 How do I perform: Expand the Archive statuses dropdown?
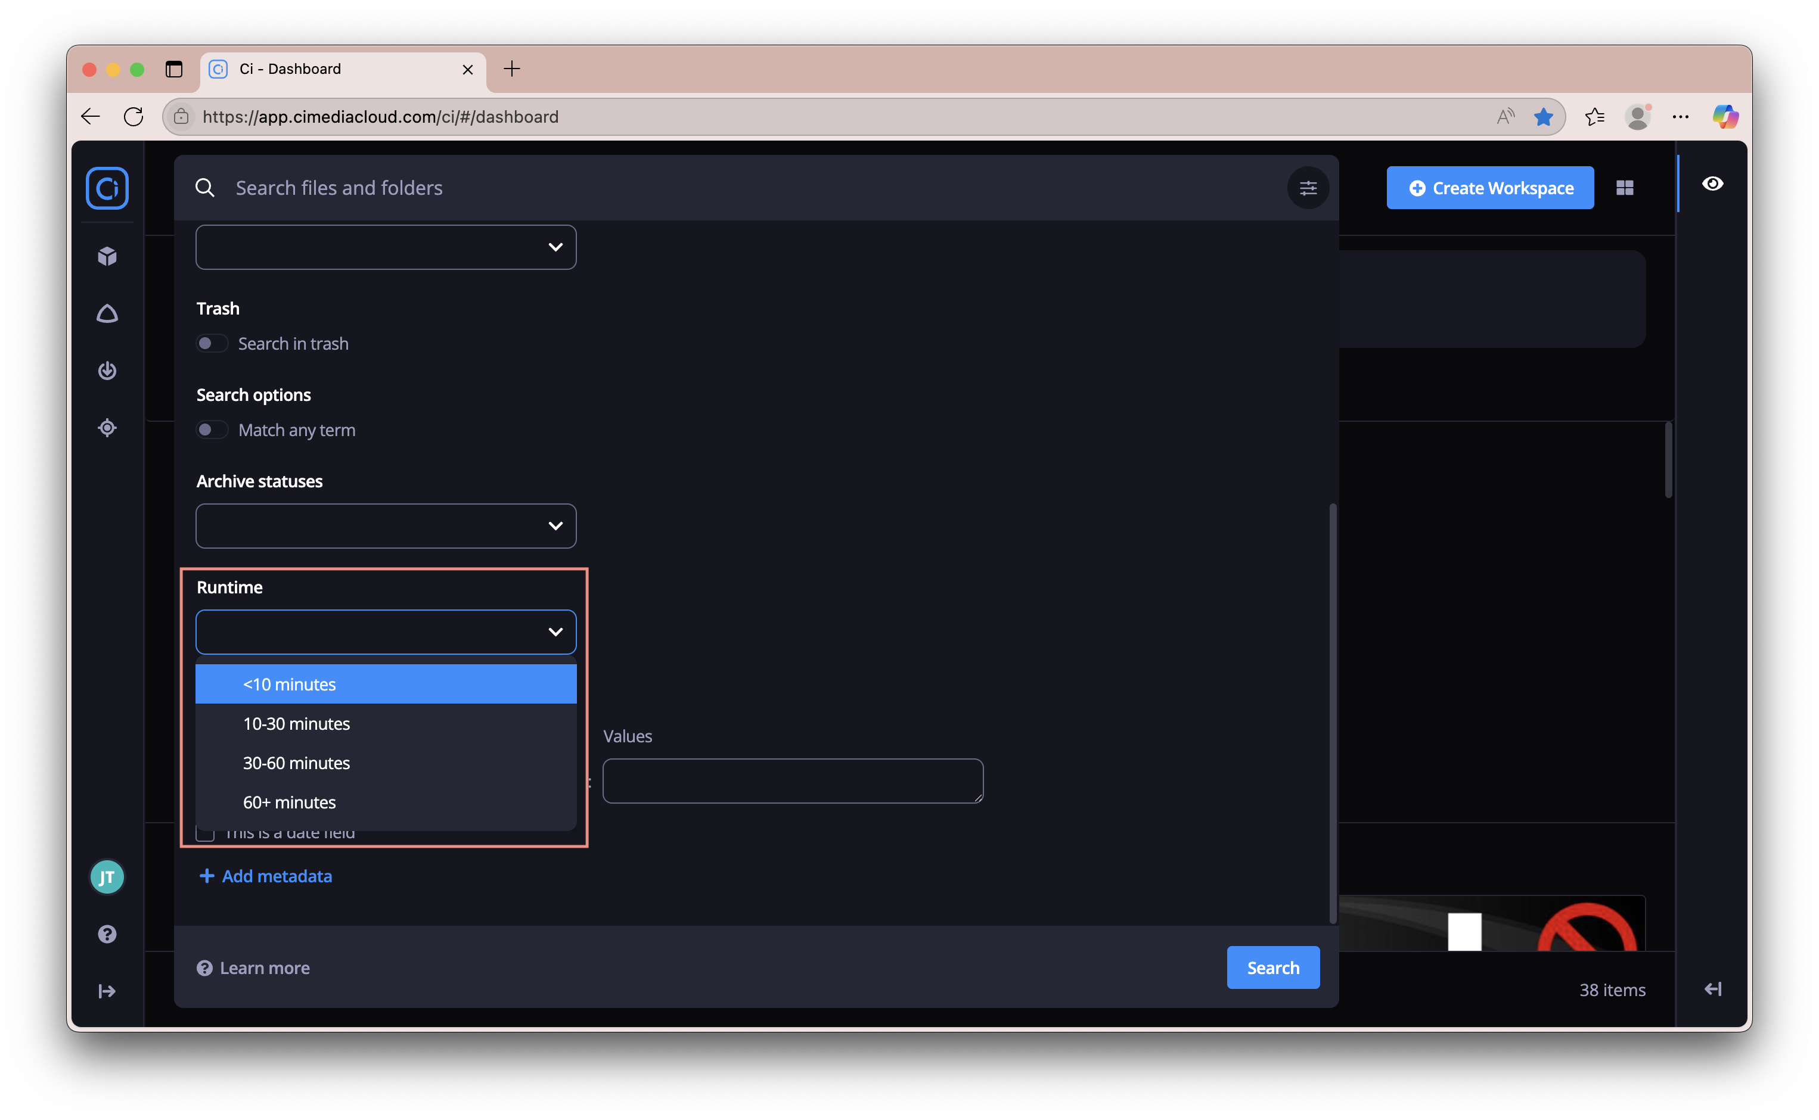point(386,526)
